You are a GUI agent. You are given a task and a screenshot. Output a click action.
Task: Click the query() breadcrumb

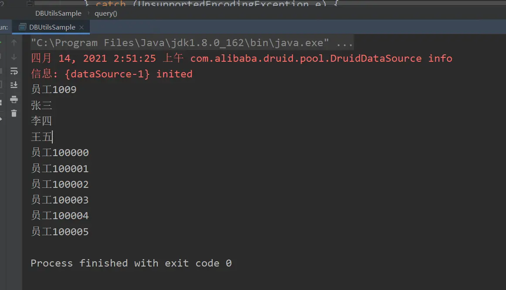point(106,13)
